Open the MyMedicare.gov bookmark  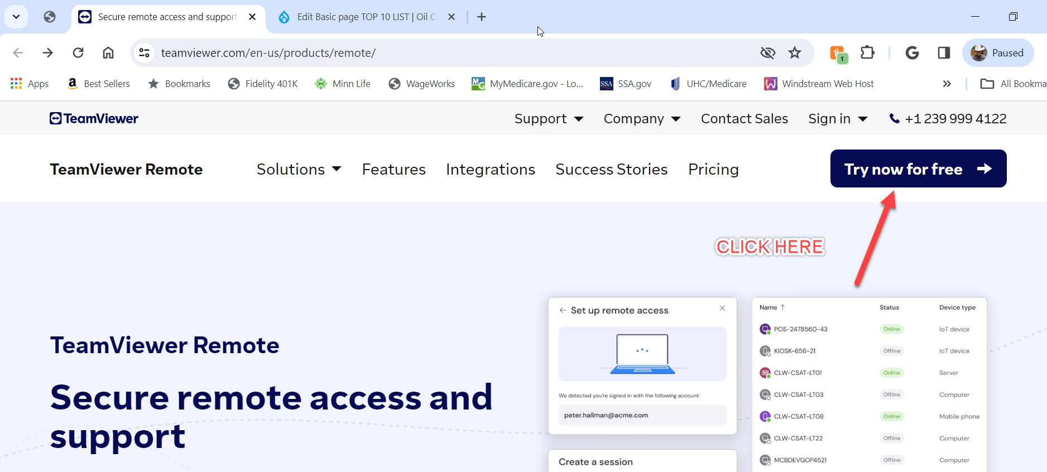pyautogui.click(x=527, y=84)
